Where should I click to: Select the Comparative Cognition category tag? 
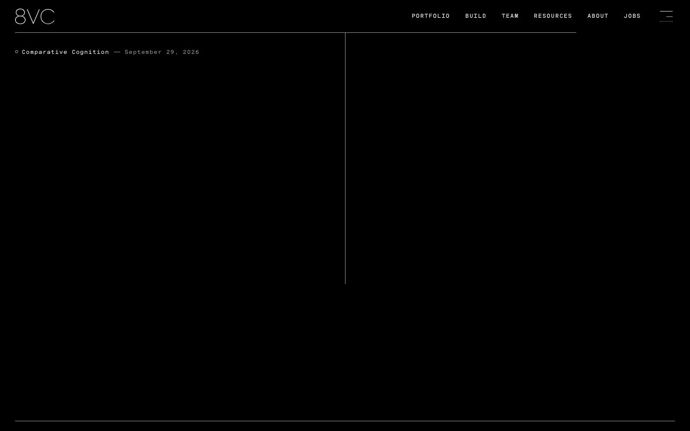pyautogui.click(x=65, y=52)
